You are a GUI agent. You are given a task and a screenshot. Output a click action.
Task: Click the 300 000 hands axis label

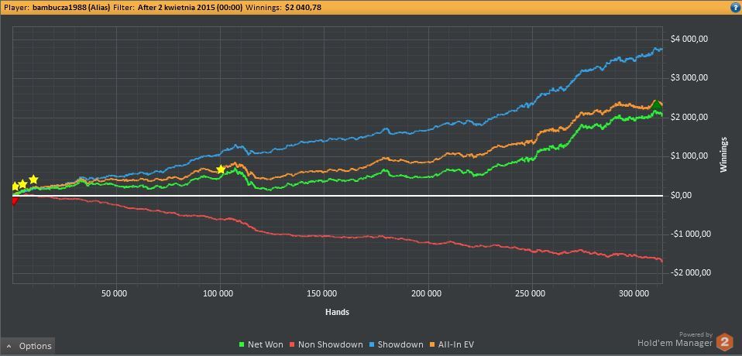(636, 293)
